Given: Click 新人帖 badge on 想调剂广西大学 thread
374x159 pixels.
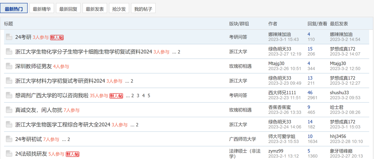Looking at the screenshot, I should 116,96.
